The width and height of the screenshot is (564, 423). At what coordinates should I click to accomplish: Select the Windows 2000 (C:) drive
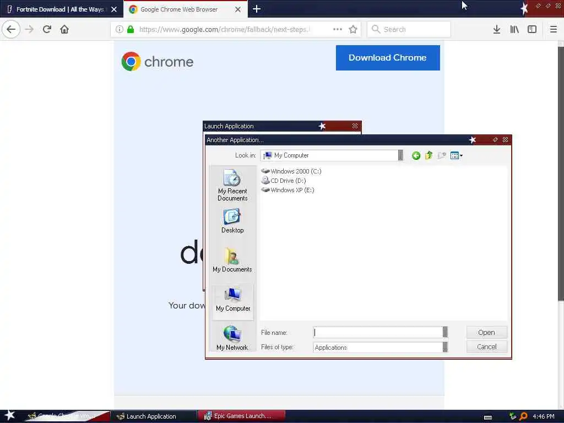tap(291, 171)
